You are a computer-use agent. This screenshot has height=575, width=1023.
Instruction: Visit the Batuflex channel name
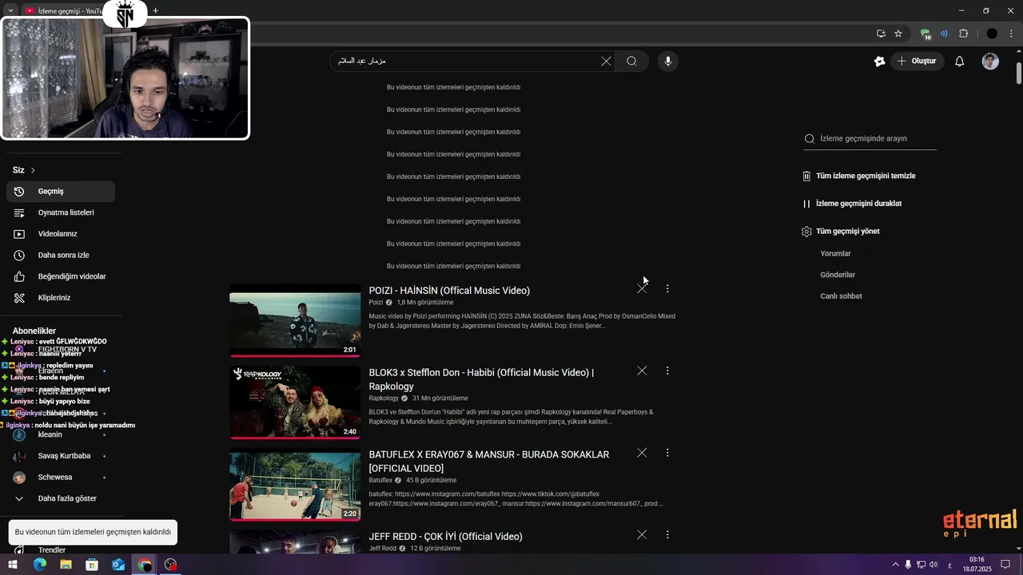coord(380,481)
